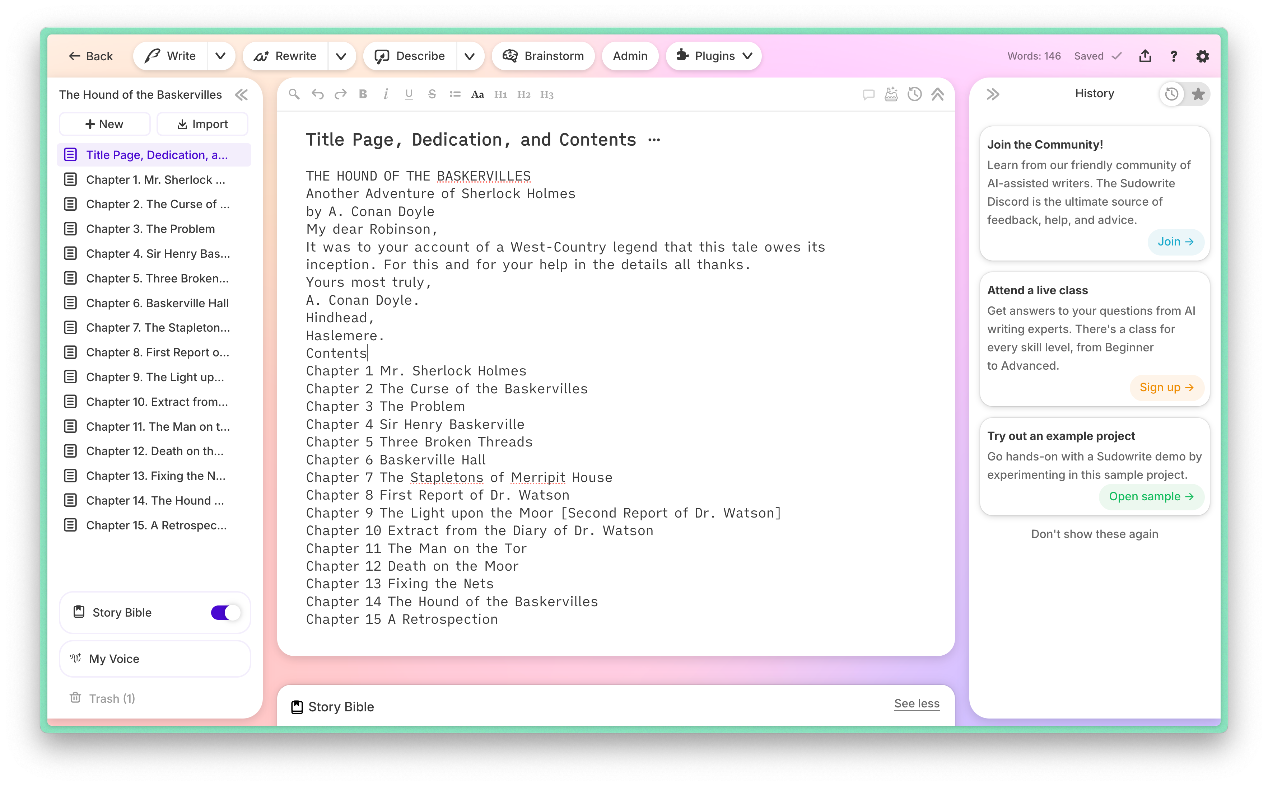Click the export/share icon in top bar
This screenshot has width=1268, height=786.
tap(1145, 56)
